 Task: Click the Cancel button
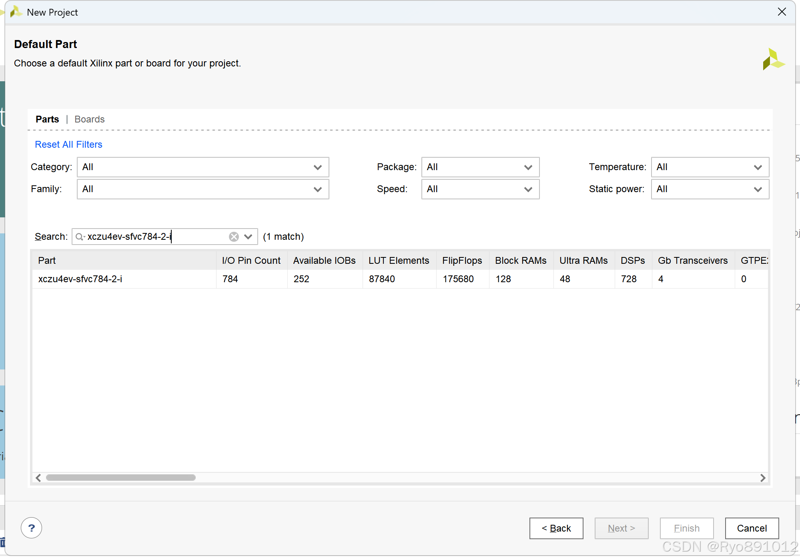[x=752, y=528]
